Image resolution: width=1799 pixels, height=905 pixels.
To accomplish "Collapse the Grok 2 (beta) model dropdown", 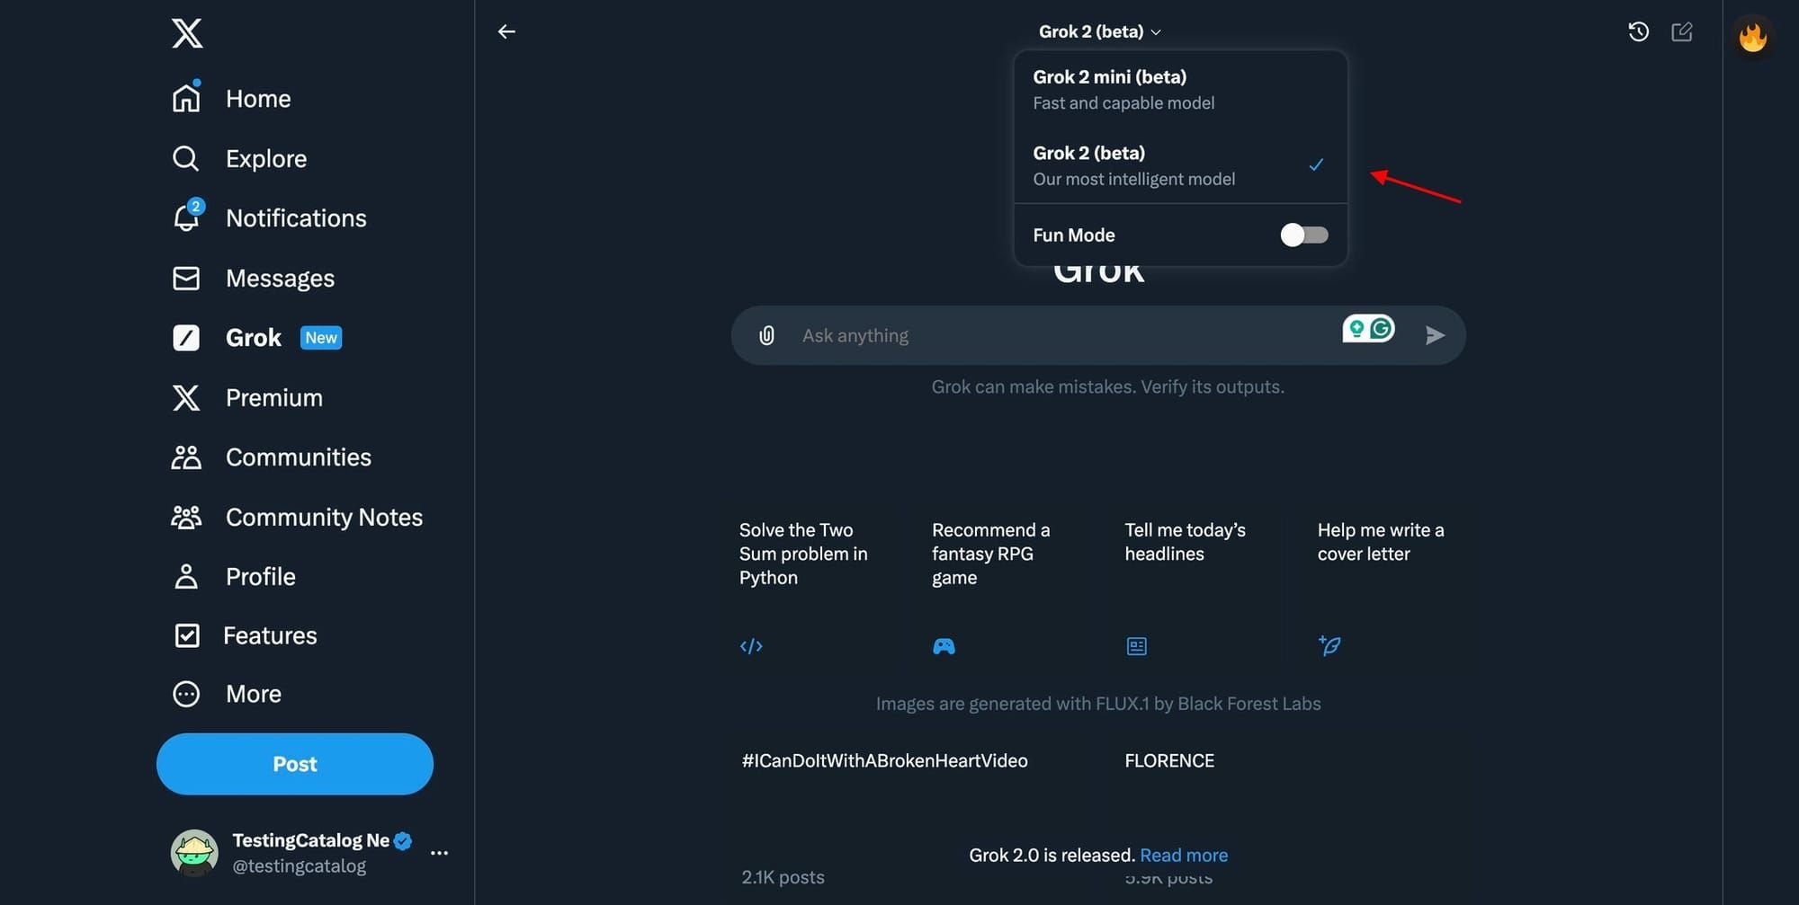I will coord(1099,31).
